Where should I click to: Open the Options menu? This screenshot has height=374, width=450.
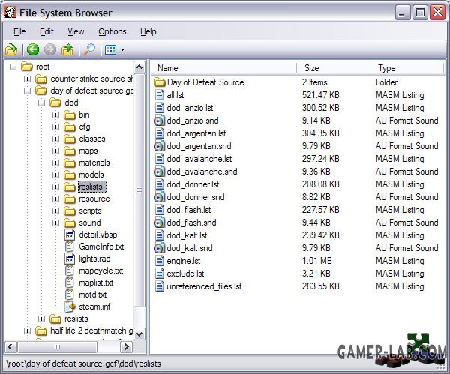coord(112,31)
